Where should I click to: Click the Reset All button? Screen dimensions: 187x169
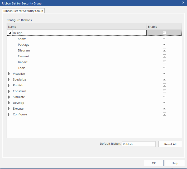tap(170, 144)
